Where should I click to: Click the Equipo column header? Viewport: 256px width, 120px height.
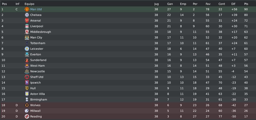[29, 4]
